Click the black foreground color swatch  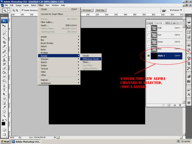(x=3, y=124)
